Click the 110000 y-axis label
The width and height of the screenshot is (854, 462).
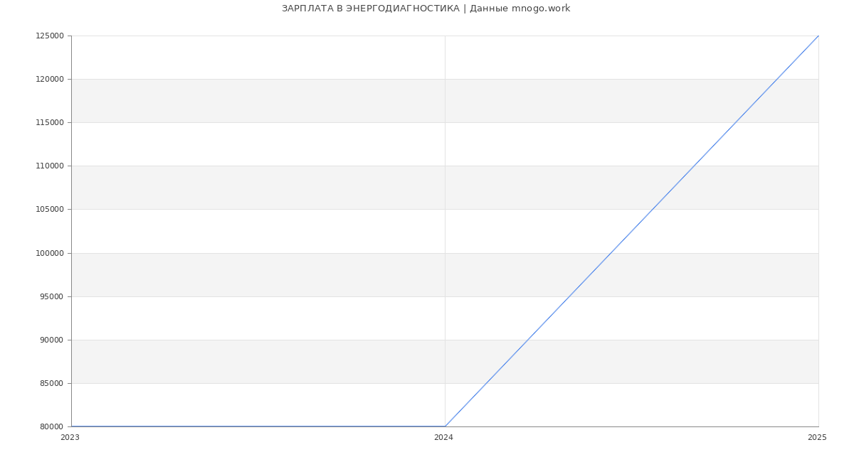click(x=50, y=166)
